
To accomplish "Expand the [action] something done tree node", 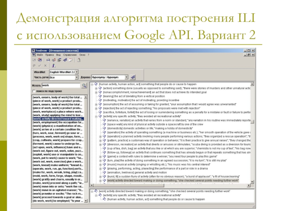I will click(96, 88).
